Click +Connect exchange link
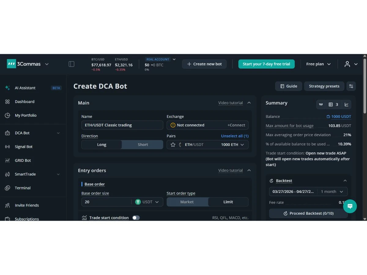This screenshot has width=367, height=275. pyautogui.click(x=236, y=125)
